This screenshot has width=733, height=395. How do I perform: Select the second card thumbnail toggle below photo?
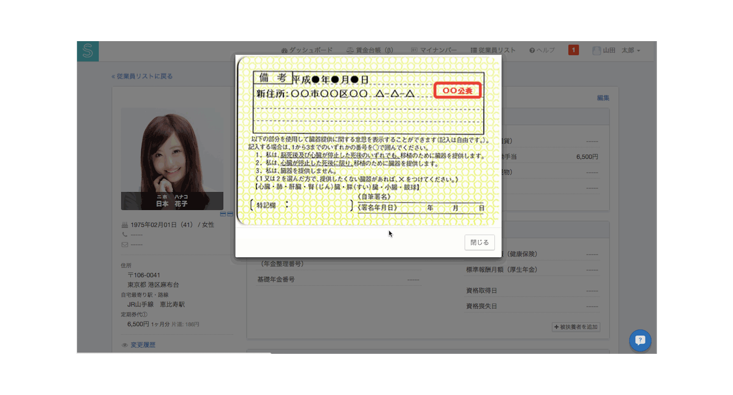pyautogui.click(x=230, y=214)
